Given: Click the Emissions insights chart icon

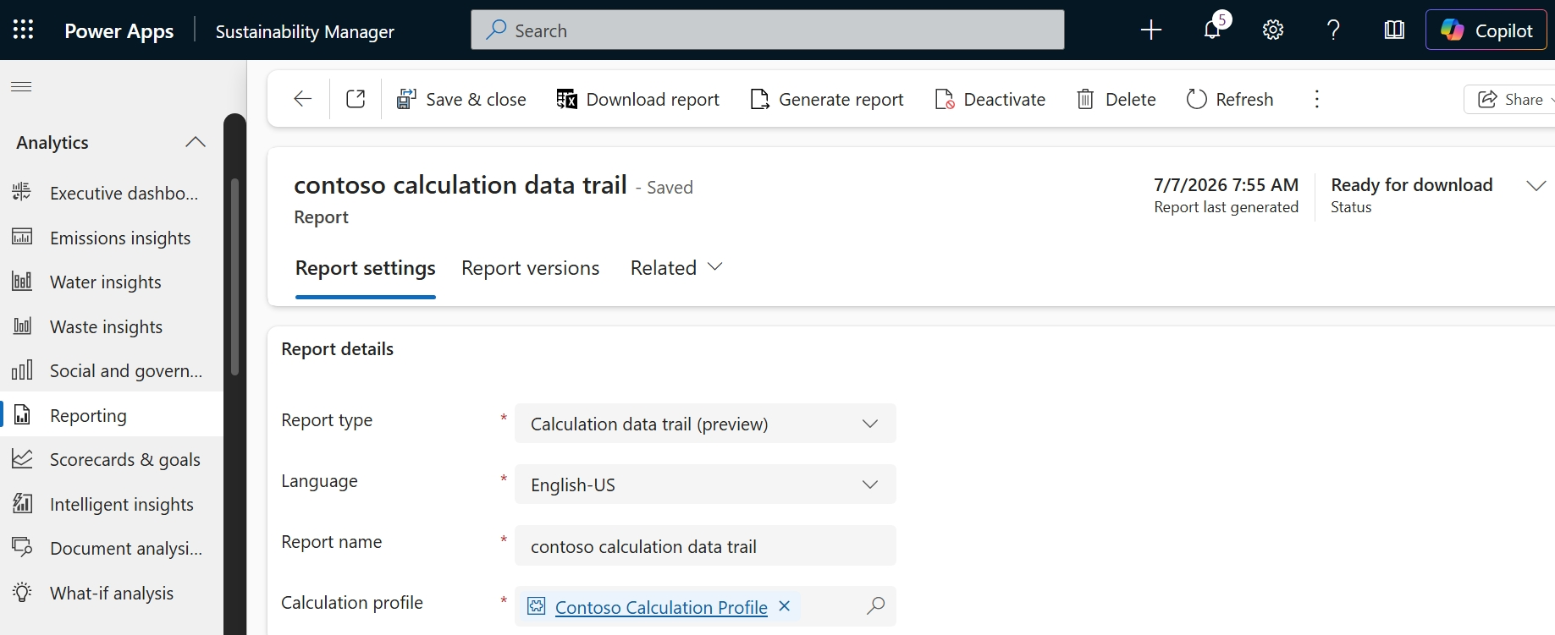Looking at the screenshot, I should 22,237.
